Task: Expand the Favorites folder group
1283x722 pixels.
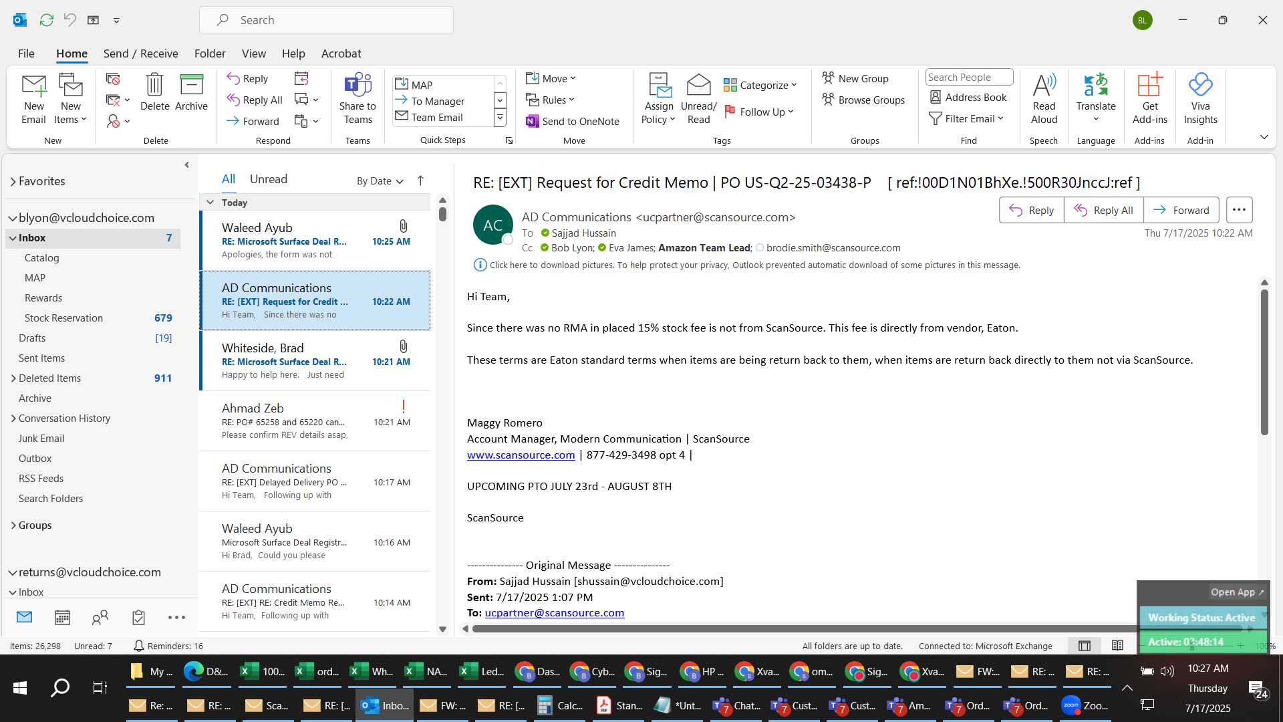Action: coord(13,181)
